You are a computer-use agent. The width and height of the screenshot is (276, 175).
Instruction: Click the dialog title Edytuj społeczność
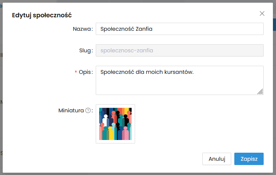(42, 15)
